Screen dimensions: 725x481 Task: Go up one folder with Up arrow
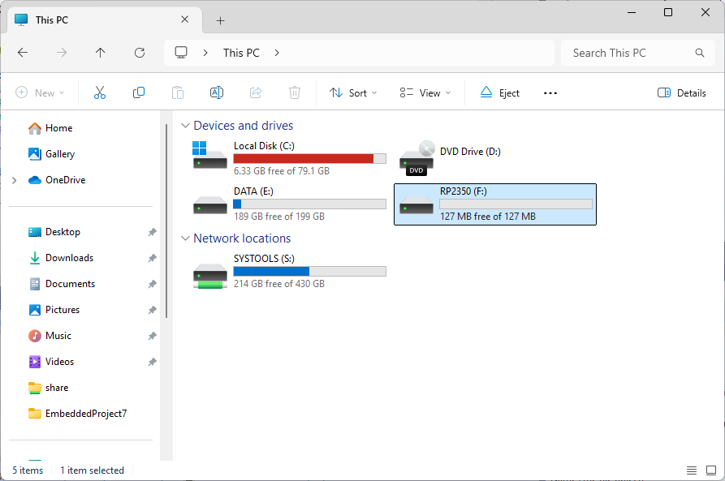click(x=101, y=53)
